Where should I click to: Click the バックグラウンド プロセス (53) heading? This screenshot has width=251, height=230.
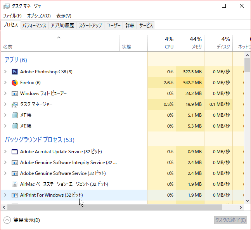click(x=40, y=140)
